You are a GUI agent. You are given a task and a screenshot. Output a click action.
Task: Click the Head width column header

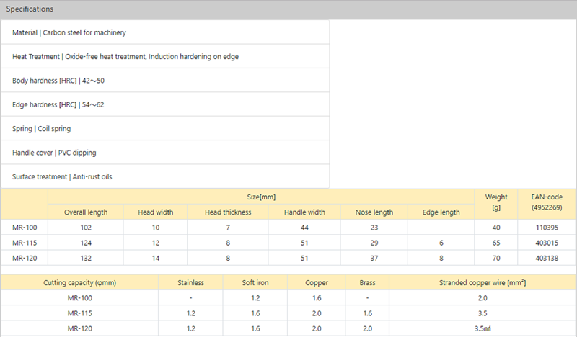[154, 212]
